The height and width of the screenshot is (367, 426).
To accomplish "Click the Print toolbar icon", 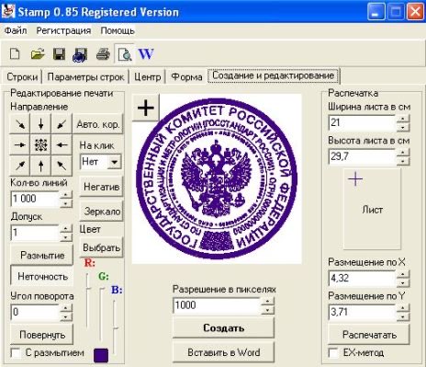I will coord(103,54).
